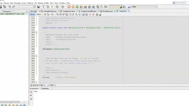The image size is (189, 106).
Task: Click the Profile Project icon
Action: click(63, 7)
